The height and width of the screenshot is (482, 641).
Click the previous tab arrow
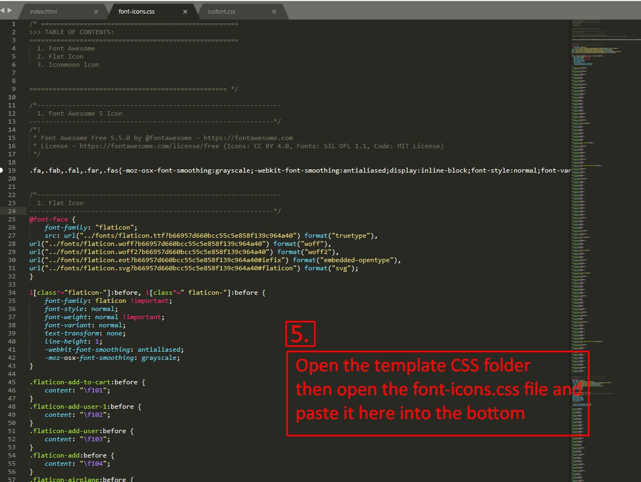click(x=3, y=10)
